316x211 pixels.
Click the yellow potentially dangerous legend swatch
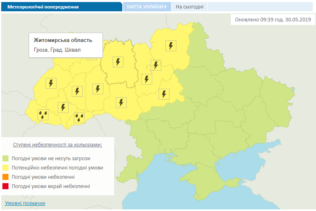coord(5,168)
